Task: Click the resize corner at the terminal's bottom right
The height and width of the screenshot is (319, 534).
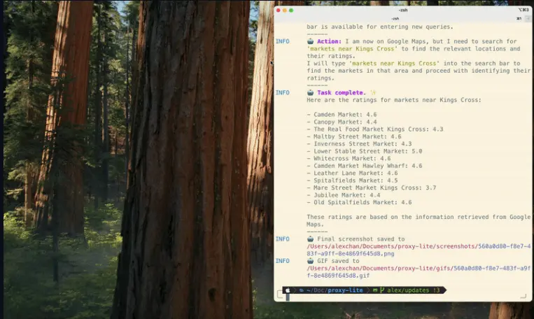Action: click(524, 296)
